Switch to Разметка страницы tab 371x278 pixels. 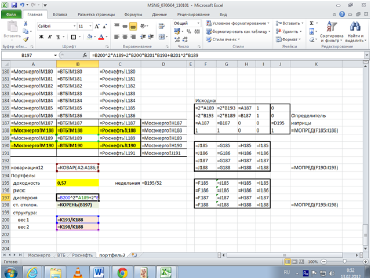(x=96, y=14)
